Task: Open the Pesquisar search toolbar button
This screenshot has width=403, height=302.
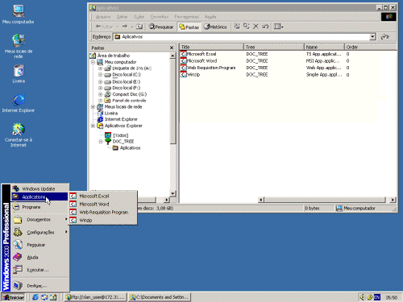Action: click(161, 27)
